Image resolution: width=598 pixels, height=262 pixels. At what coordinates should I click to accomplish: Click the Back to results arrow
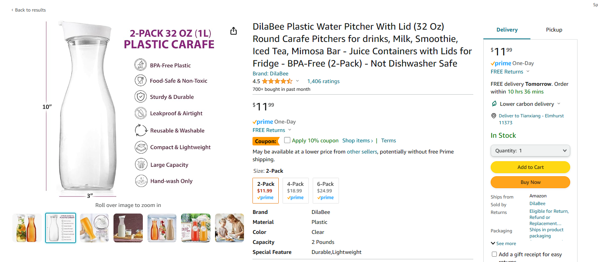pos(12,10)
